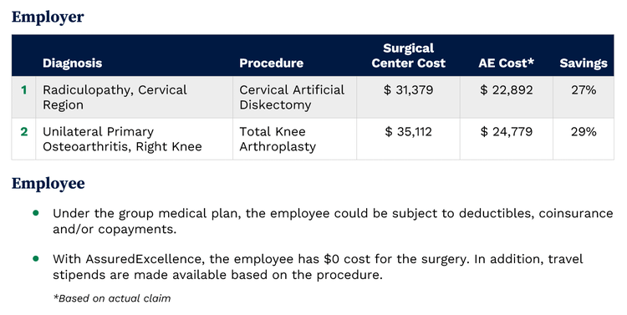Screen dimensions: 627x315
Task: Select the $ 35,112 cost cell
Action: 408,139
